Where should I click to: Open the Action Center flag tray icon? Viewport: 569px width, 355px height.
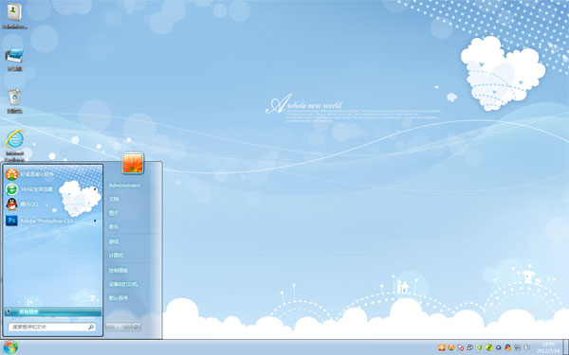[x=461, y=347]
